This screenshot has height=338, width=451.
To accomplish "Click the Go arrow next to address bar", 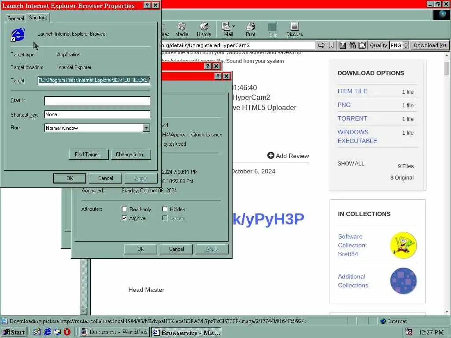I will (322, 45).
